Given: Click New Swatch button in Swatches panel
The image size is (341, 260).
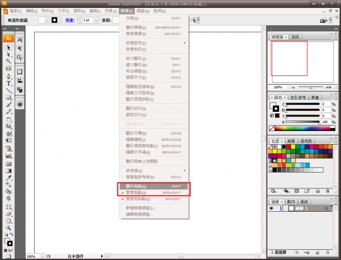Looking at the screenshot, I should (317, 191).
